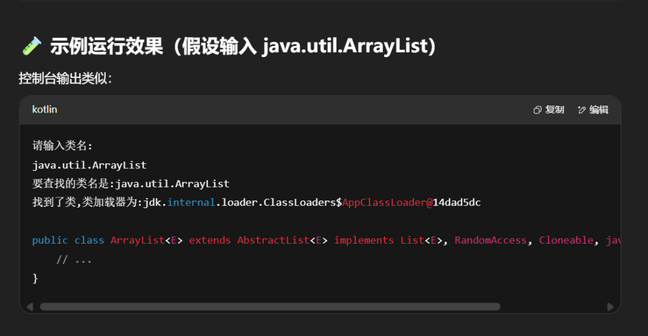Screen dimensions: 648x336
Task: Click the test tube emoji in heading
Action: pos(31,46)
